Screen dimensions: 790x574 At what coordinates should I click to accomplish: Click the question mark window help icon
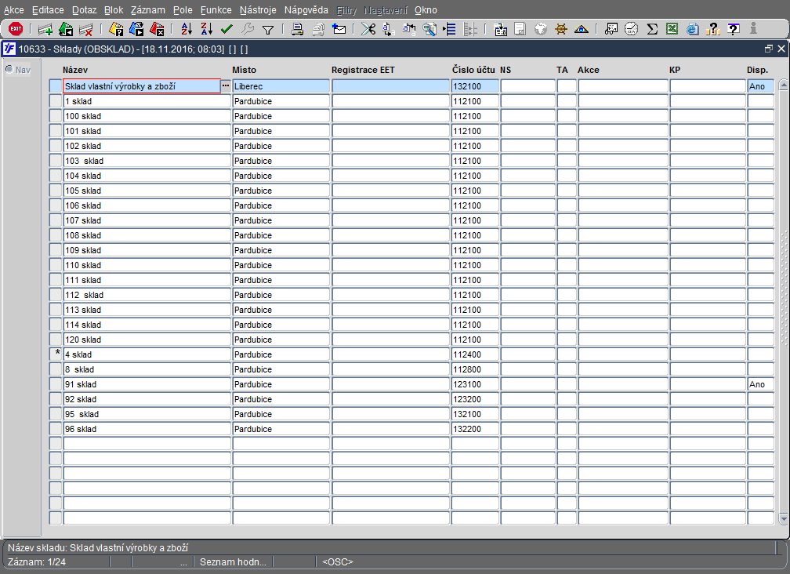(x=734, y=29)
